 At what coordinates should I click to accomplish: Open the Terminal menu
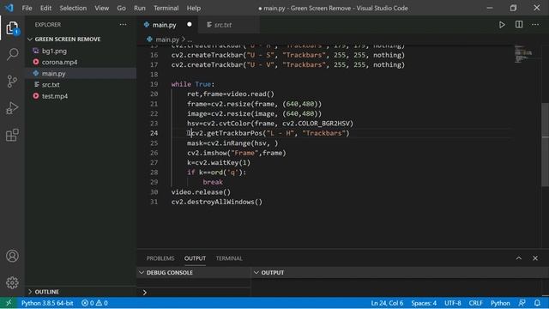coord(166,8)
